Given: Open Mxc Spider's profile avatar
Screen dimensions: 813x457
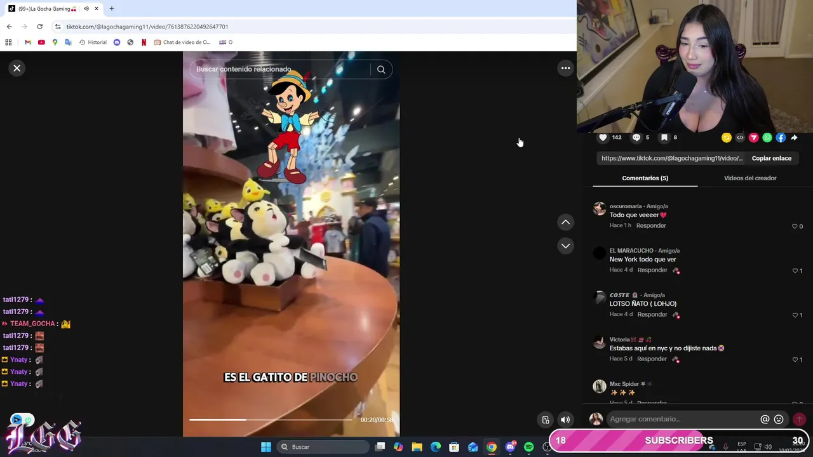Looking at the screenshot, I should (x=599, y=387).
